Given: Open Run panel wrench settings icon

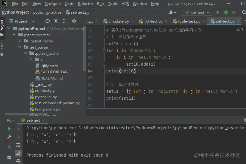Looking at the screenshot, I should pyautogui.click(x=9, y=137).
